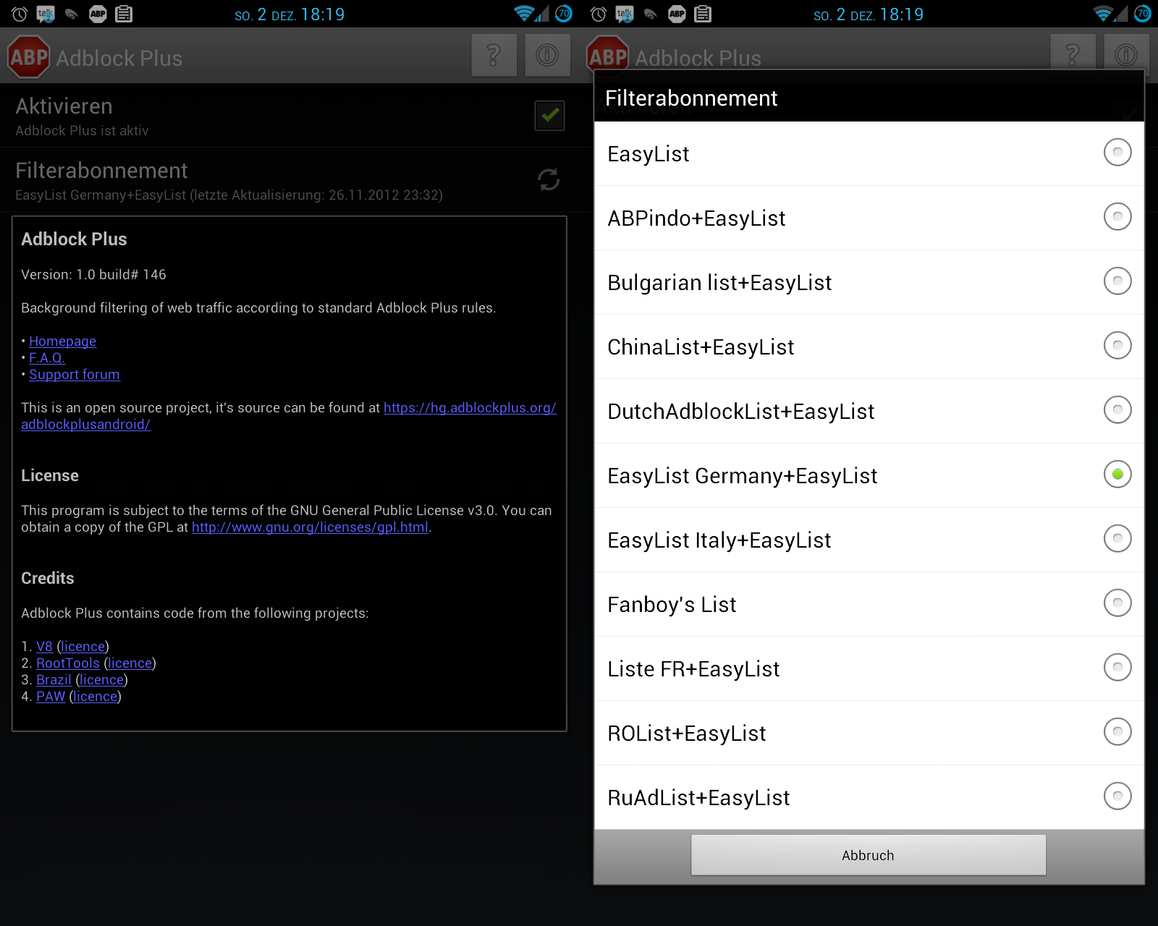Screen dimensions: 1158x926
Task: Tap 'Adblock Plus ist aktiv' status text
Action: (82, 130)
